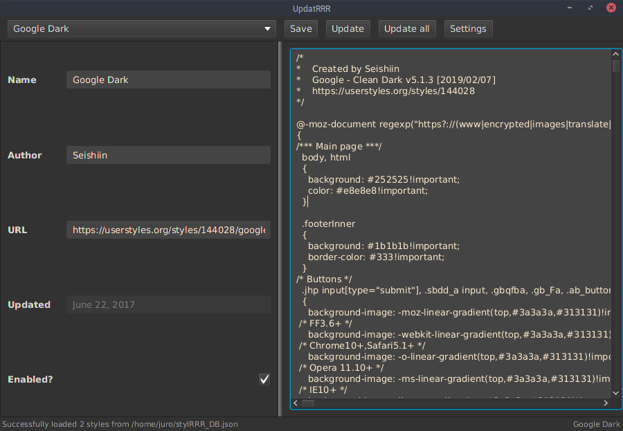
Task: Click the 'border-color: #333!important;' line
Action: coord(377,257)
